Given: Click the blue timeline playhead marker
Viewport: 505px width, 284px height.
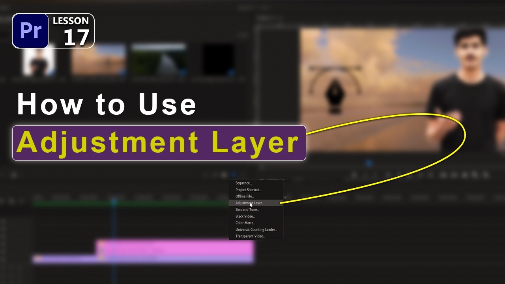Looking at the screenshot, I should [x=114, y=202].
